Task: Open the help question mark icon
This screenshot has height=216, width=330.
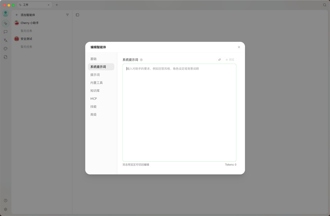Action: (x=5, y=201)
